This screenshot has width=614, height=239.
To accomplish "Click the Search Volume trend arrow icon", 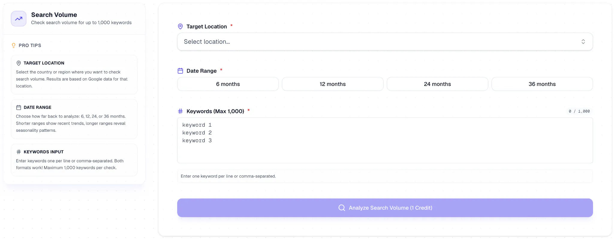I will pyautogui.click(x=19, y=19).
